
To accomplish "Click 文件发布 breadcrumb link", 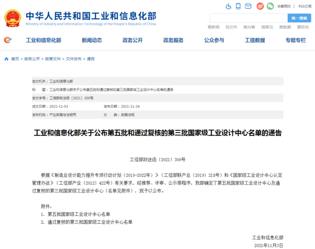I will point(74,59).
